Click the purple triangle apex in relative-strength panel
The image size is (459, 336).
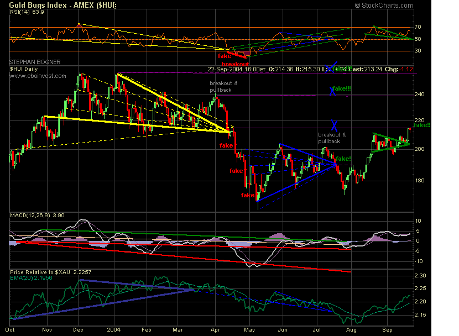(x=192, y=289)
